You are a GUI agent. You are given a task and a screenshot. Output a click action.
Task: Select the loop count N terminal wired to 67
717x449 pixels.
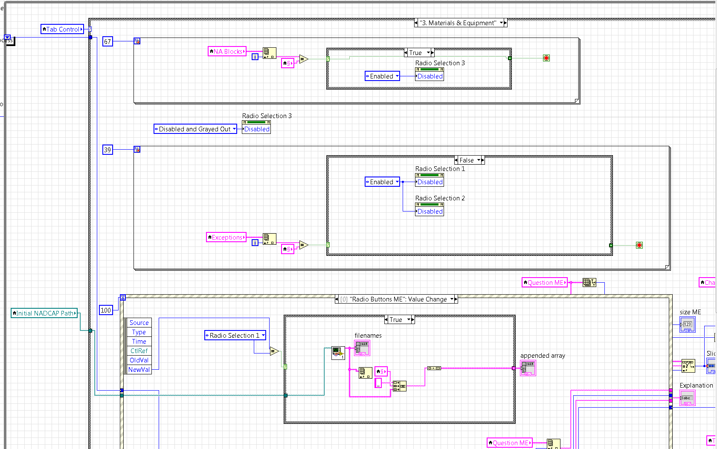(x=137, y=41)
